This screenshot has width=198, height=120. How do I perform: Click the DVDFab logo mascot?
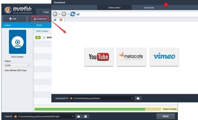pos(8,10)
